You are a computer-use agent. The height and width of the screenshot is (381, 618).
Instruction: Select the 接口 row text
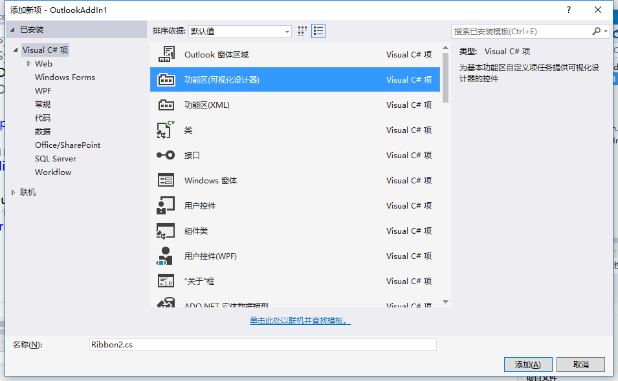click(192, 156)
